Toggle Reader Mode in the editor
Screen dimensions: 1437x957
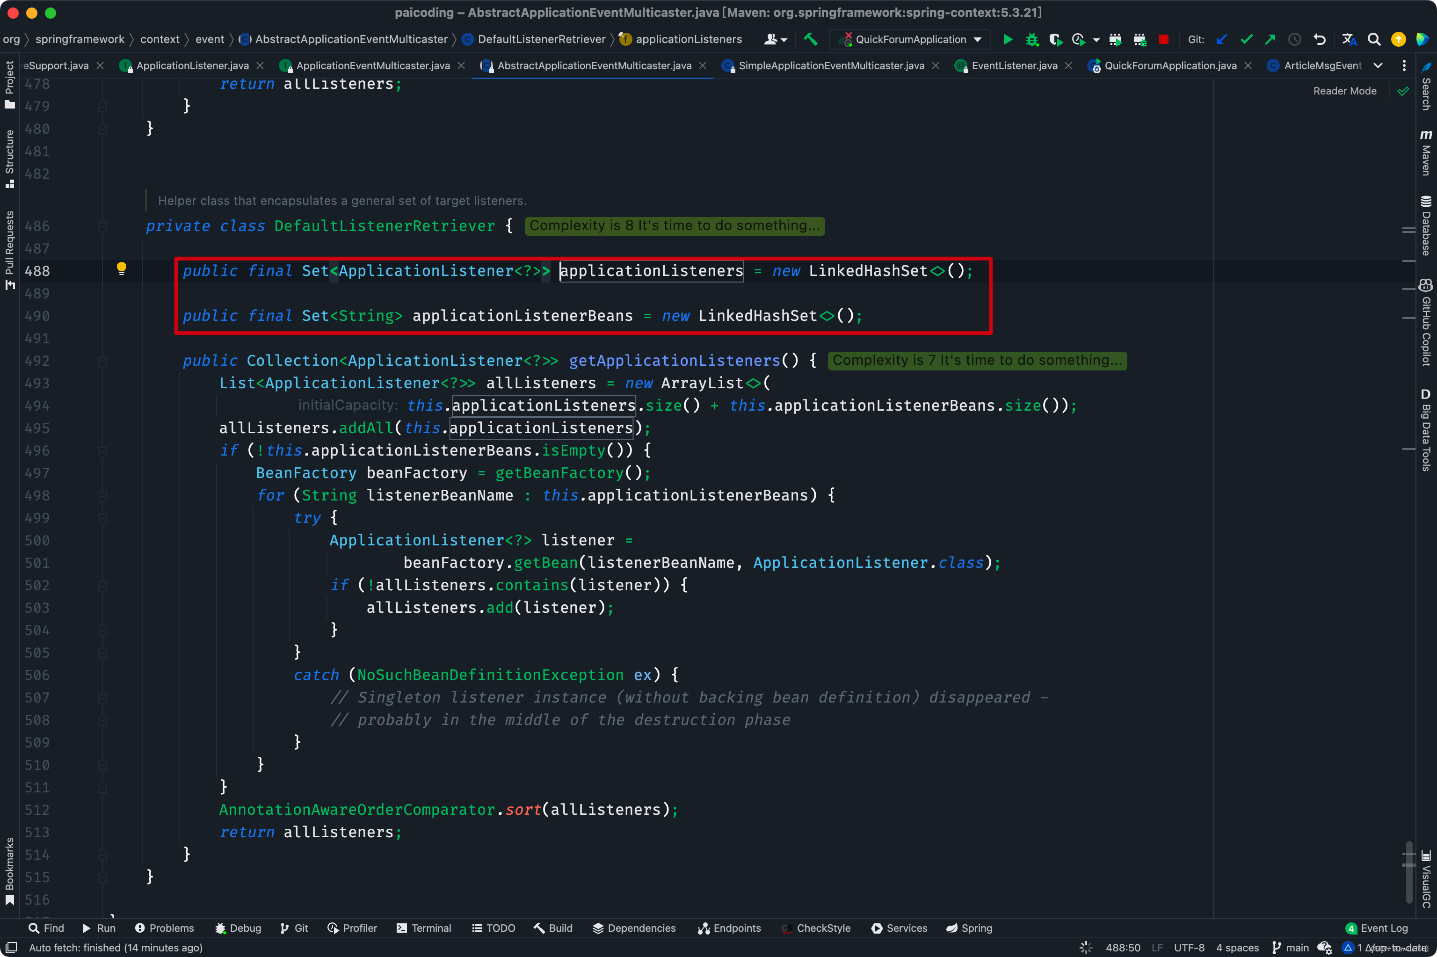[x=1344, y=91]
